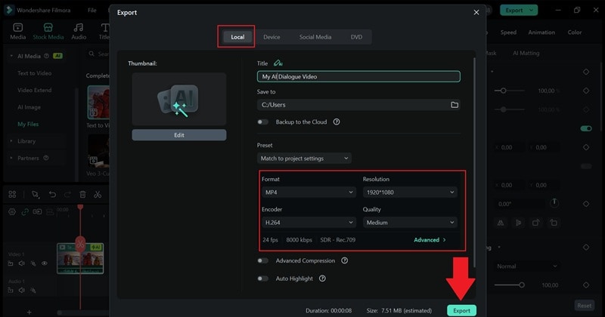Mute the Video 1 track speaker icon

point(22,263)
